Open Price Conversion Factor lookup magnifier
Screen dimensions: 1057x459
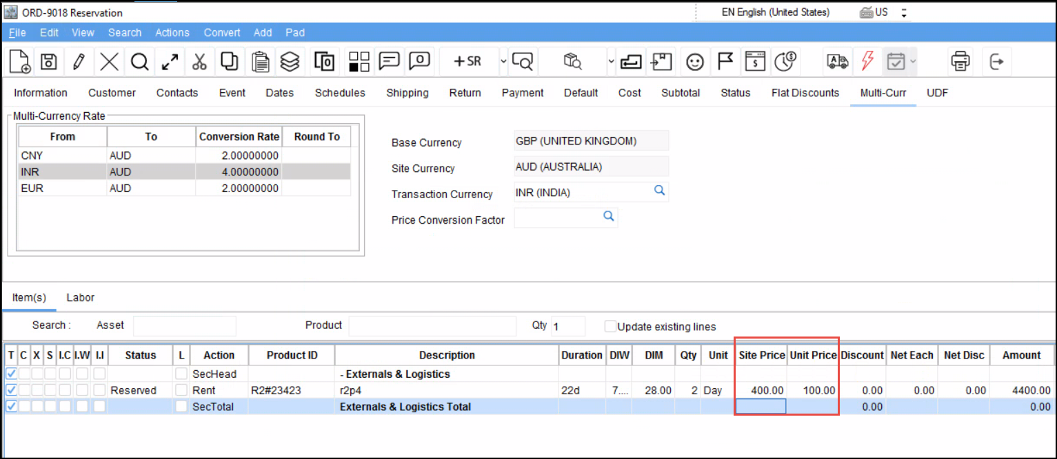pyautogui.click(x=609, y=217)
